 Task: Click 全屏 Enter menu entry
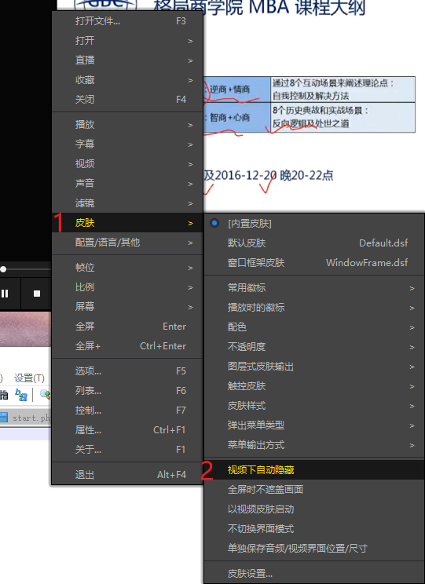(127, 327)
